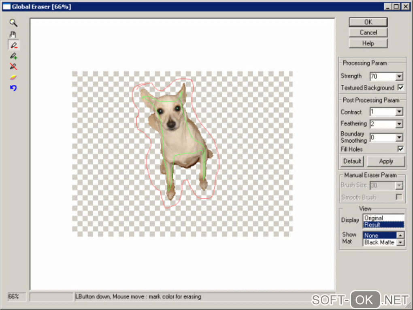
Task: Click the Cancel button
Action: 368,32
